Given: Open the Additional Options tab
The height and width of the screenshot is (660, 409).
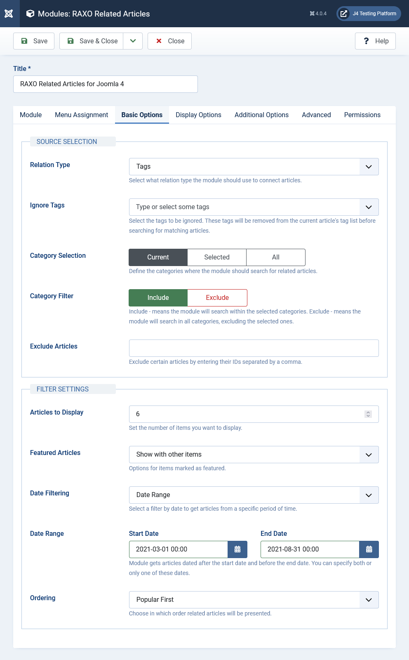Looking at the screenshot, I should pos(261,115).
